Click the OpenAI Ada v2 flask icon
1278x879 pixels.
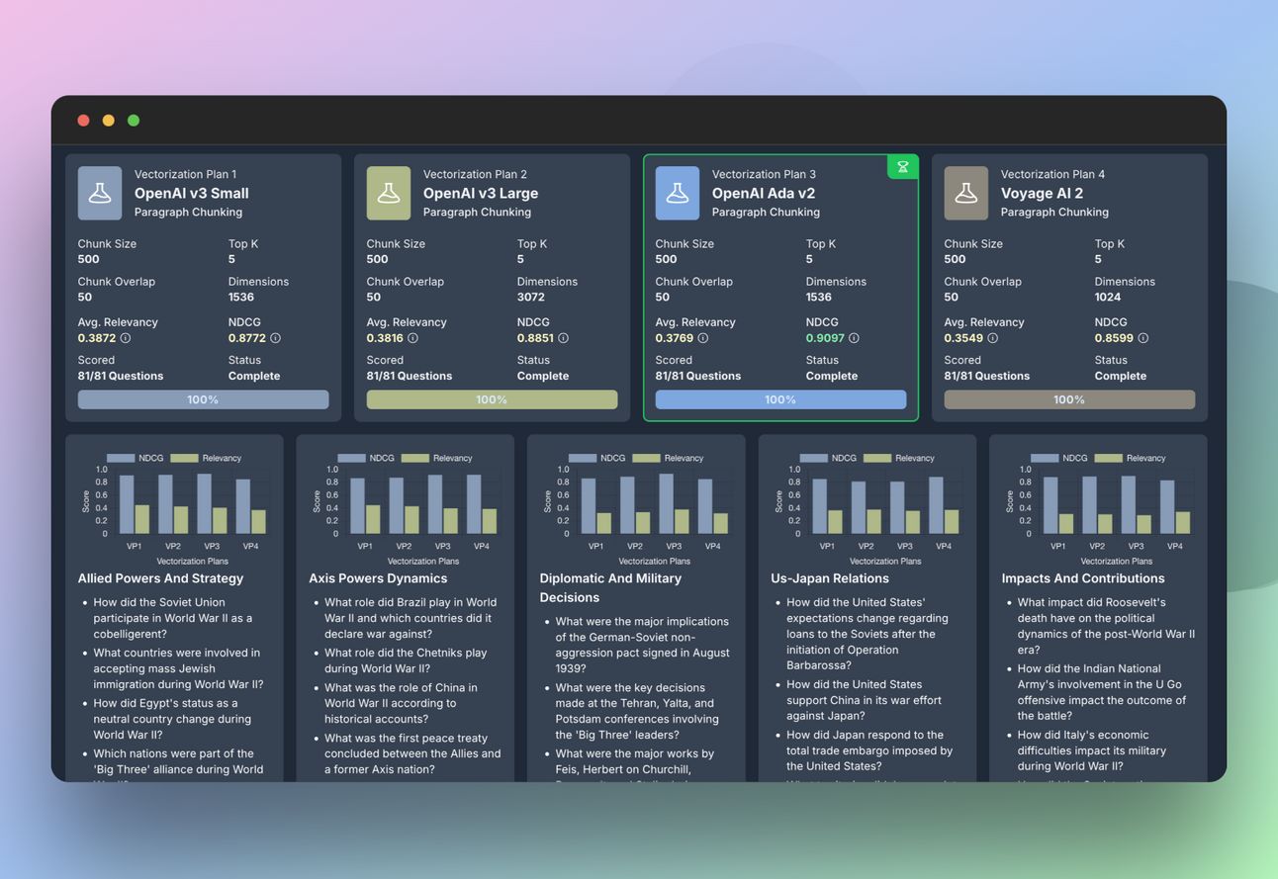[678, 193]
